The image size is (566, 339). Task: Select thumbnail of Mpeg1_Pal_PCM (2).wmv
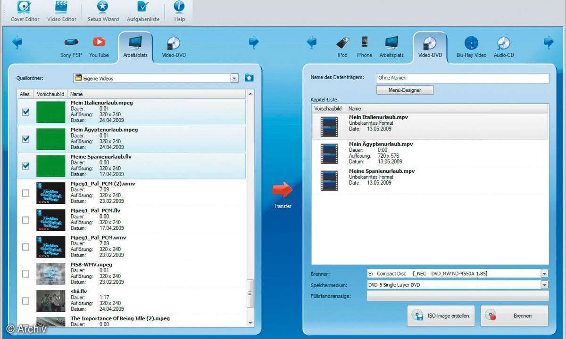click(51, 193)
